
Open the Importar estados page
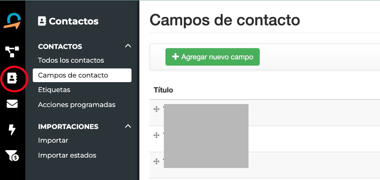pos(67,156)
